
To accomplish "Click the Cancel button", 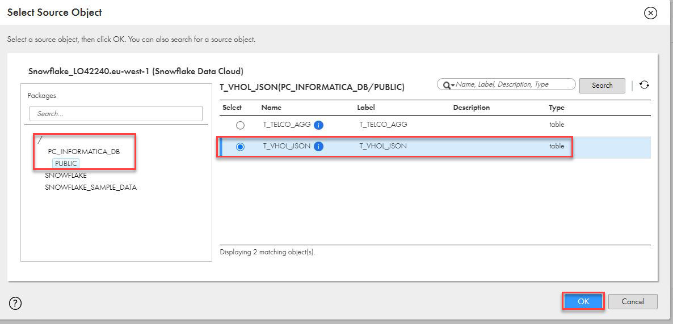I will 633,301.
